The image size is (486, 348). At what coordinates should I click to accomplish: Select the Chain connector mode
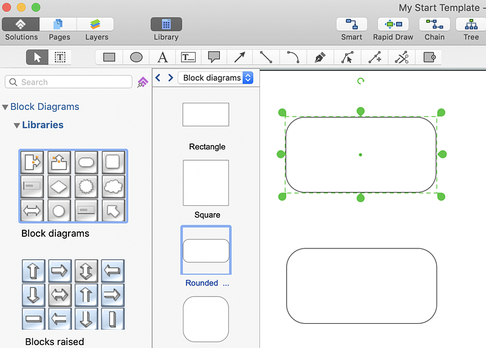(434, 24)
